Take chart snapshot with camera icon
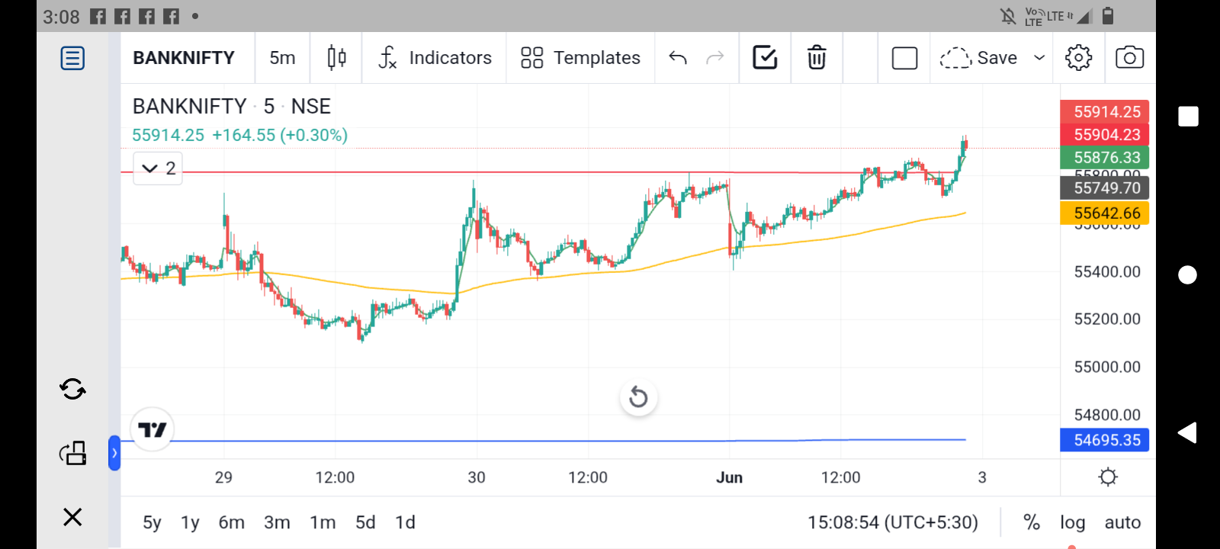The width and height of the screenshot is (1220, 549). (1129, 58)
